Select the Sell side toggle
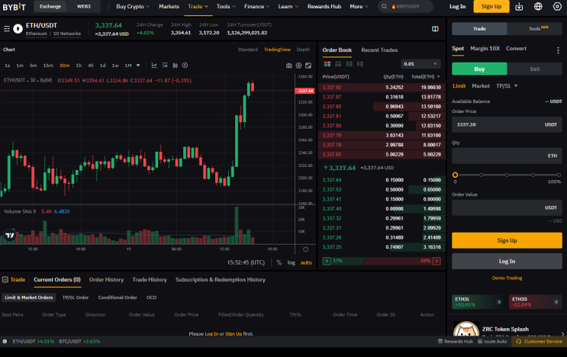567x357 pixels. (534, 69)
